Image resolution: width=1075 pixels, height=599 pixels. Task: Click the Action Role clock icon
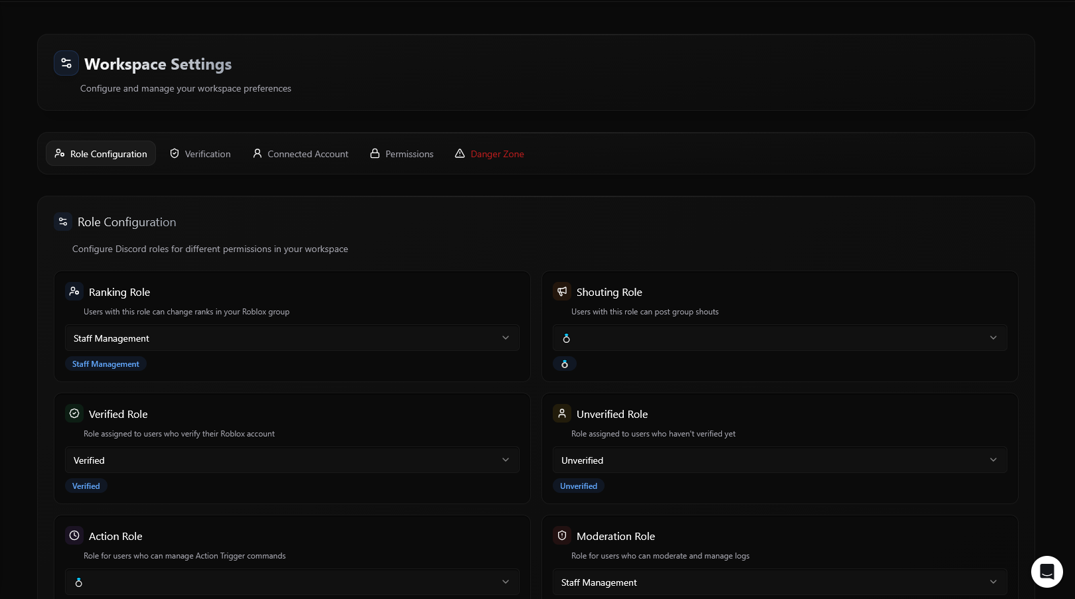(x=74, y=536)
